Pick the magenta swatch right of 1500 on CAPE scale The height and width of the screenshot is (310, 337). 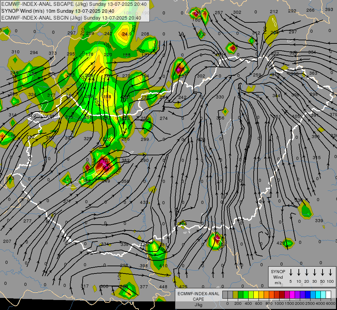coord(292,294)
